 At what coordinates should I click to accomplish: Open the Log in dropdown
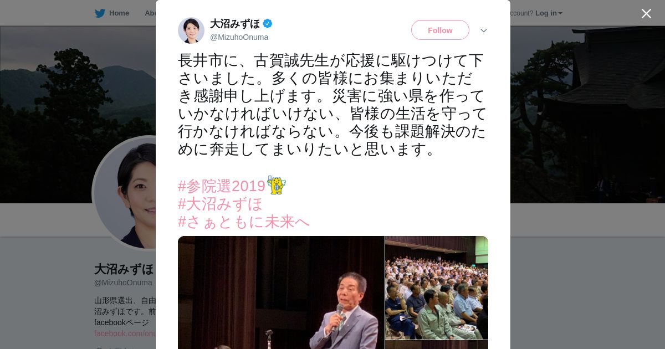(549, 13)
